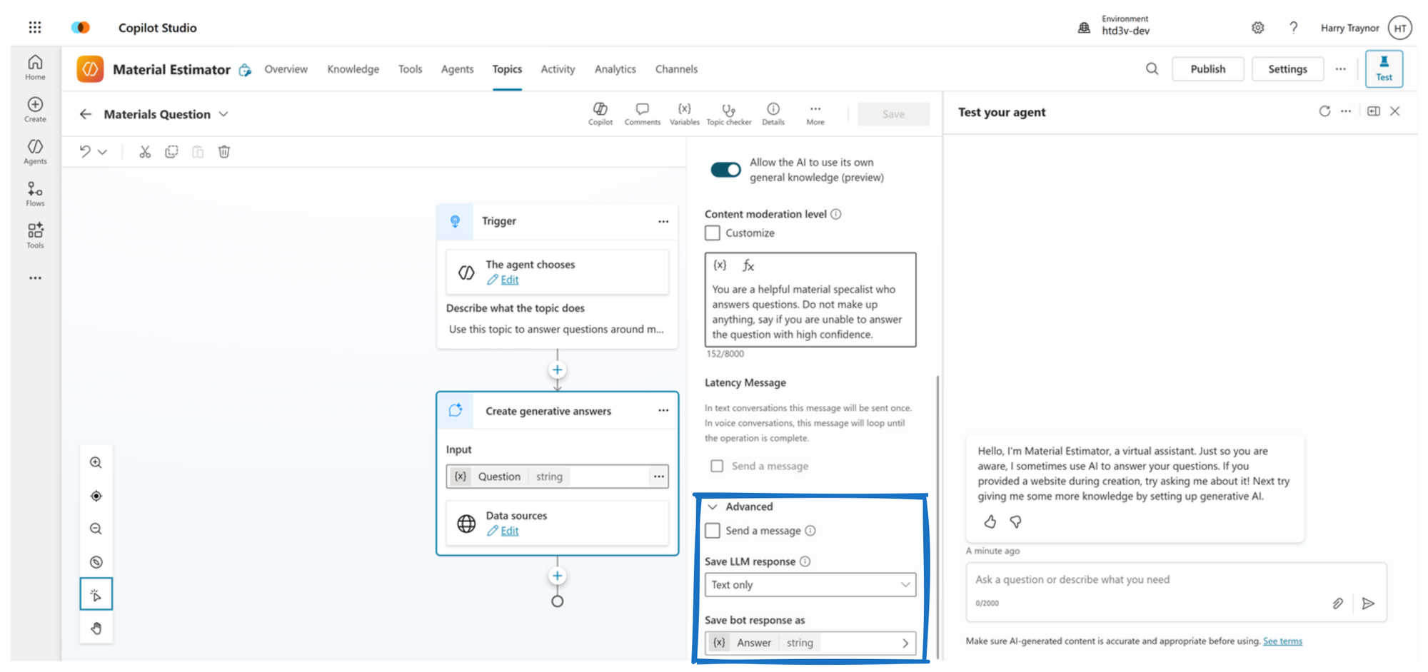This screenshot has width=1428, height=672.
Task: Edit the agent chooses trigger
Action: pos(509,280)
